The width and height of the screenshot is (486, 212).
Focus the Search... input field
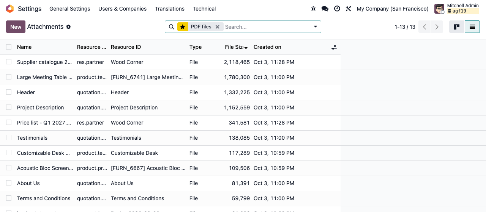(266, 27)
